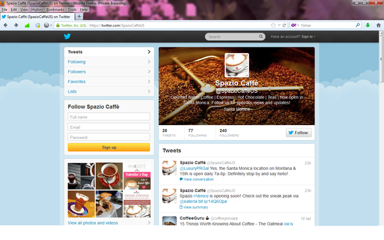Go back with the browser back arrow
384x240 pixels.
[6, 25]
